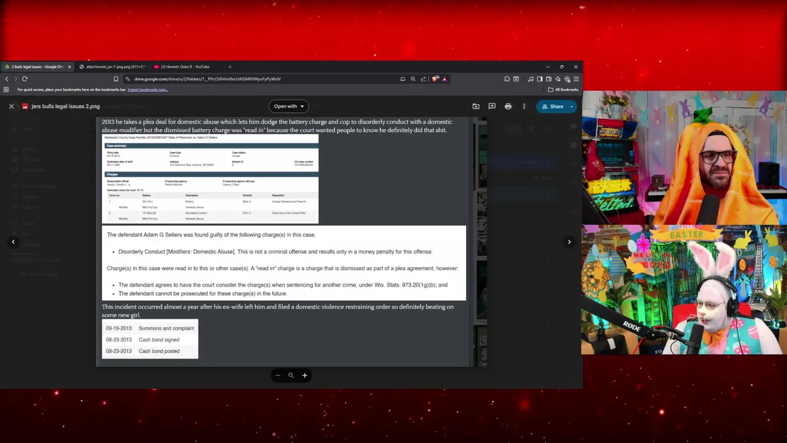
Task: Click the cast screen icon in address bar
Action: click(x=403, y=79)
